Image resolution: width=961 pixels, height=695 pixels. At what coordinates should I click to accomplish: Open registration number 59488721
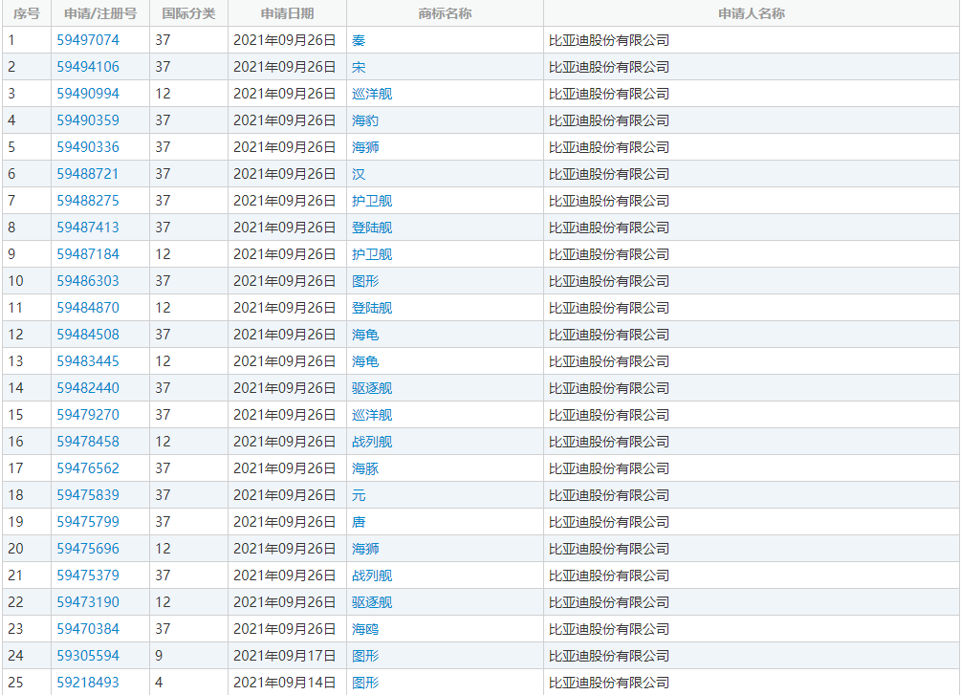(88, 174)
